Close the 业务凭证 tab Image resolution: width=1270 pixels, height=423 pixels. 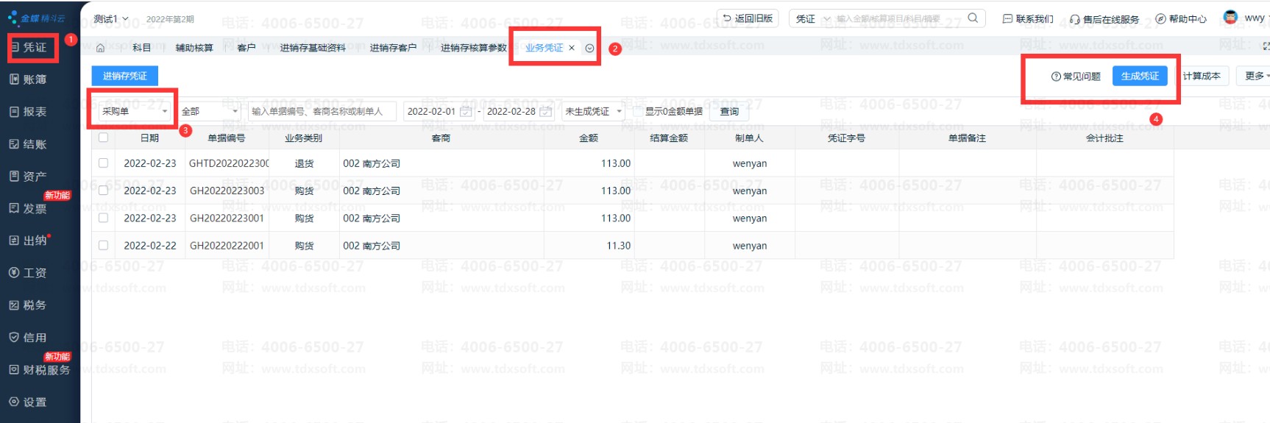click(572, 48)
